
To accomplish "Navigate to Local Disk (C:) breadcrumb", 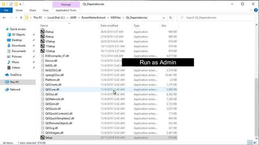I will (56, 18).
